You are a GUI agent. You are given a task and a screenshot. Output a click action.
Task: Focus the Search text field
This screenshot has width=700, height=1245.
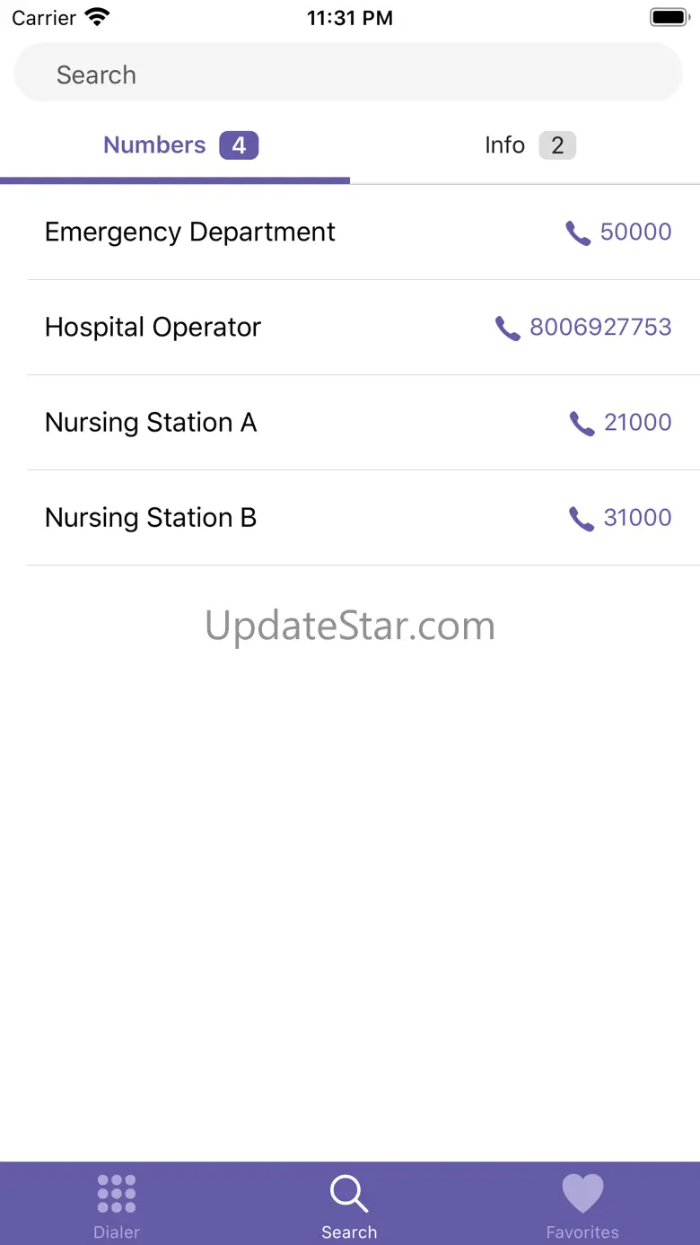pos(348,75)
